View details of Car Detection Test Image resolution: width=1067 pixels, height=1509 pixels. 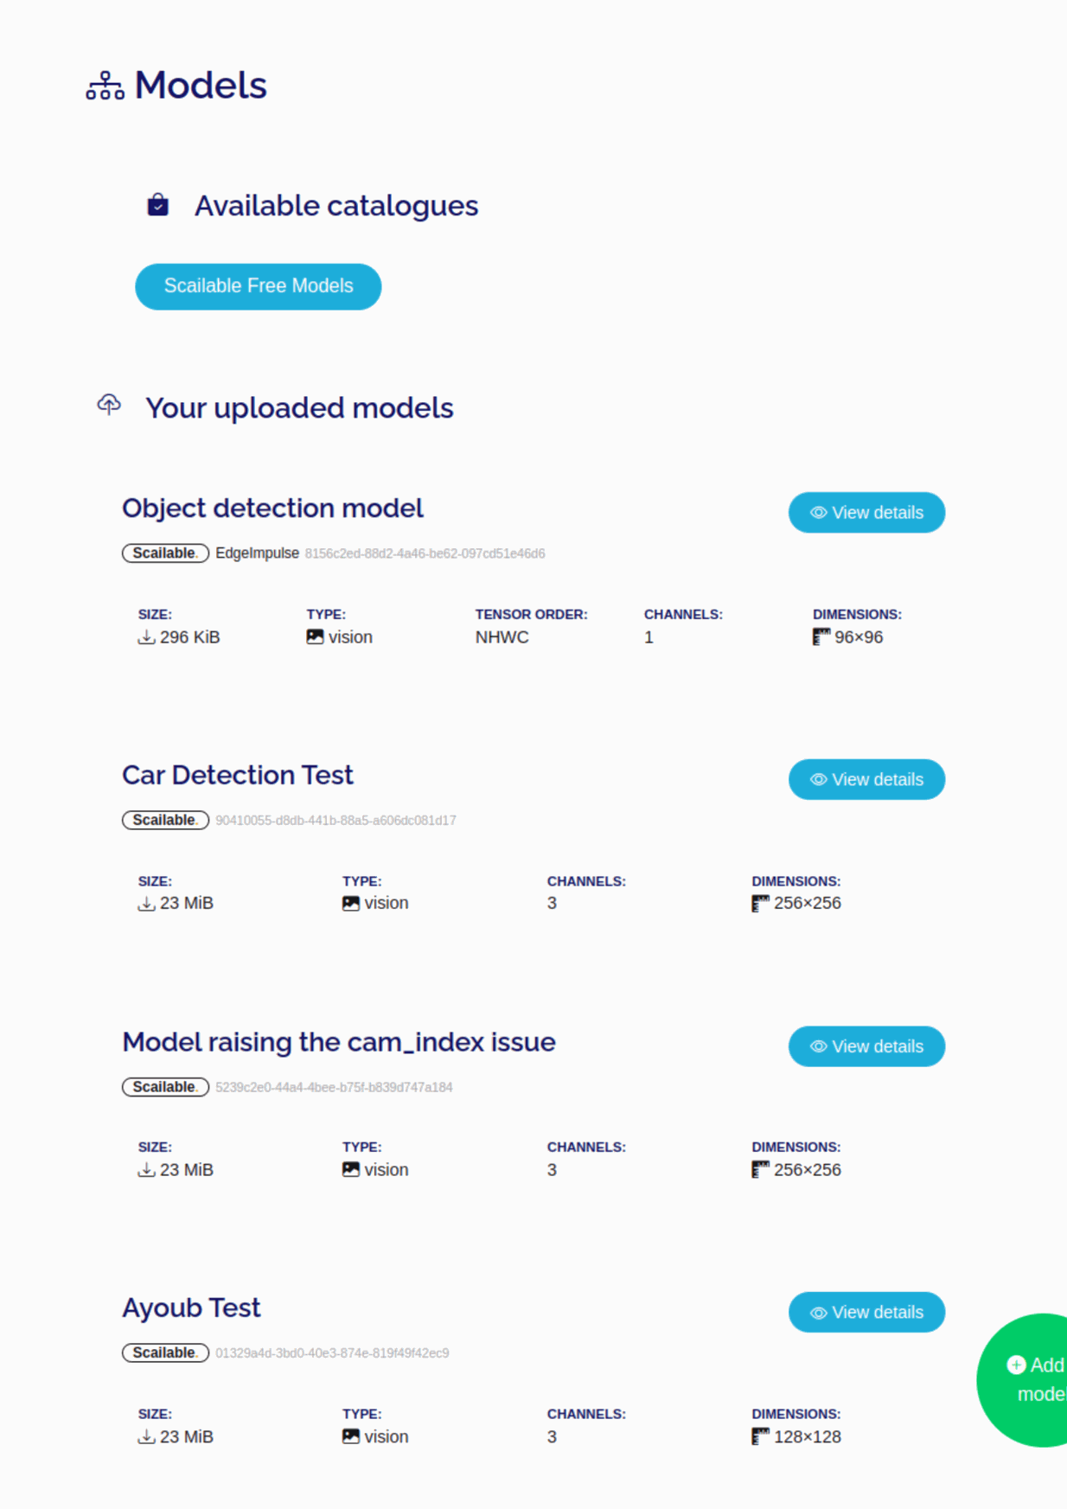(866, 780)
